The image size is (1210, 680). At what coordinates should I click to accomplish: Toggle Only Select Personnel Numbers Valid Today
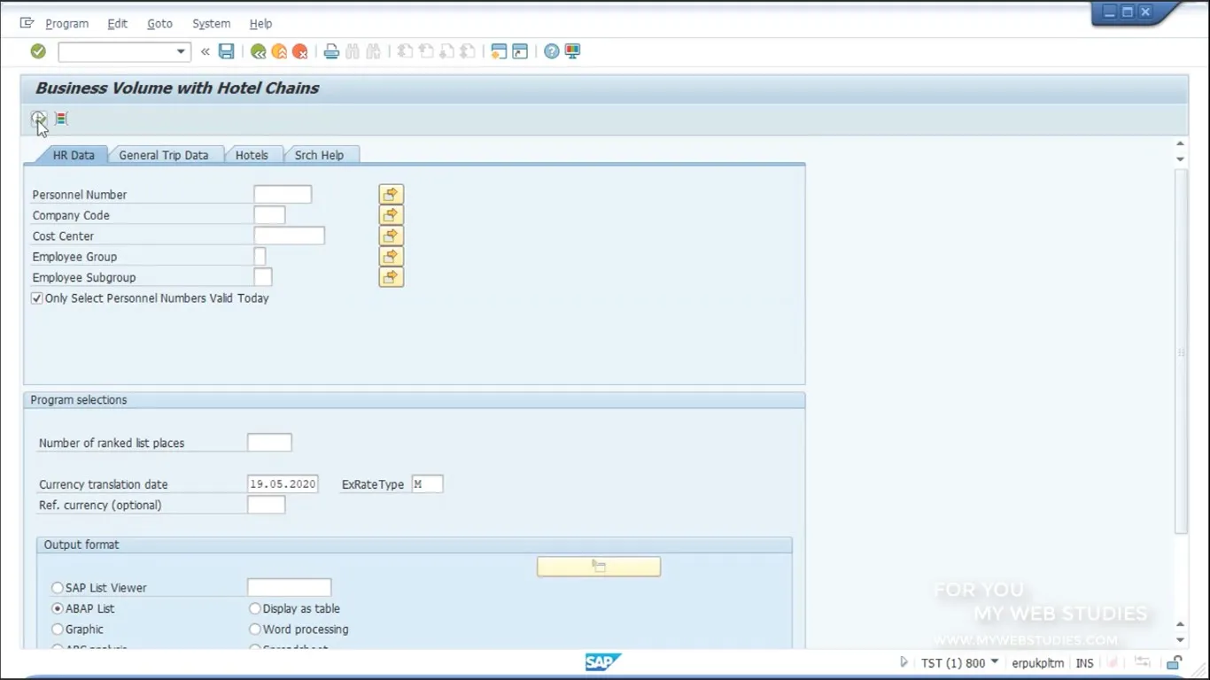point(37,298)
